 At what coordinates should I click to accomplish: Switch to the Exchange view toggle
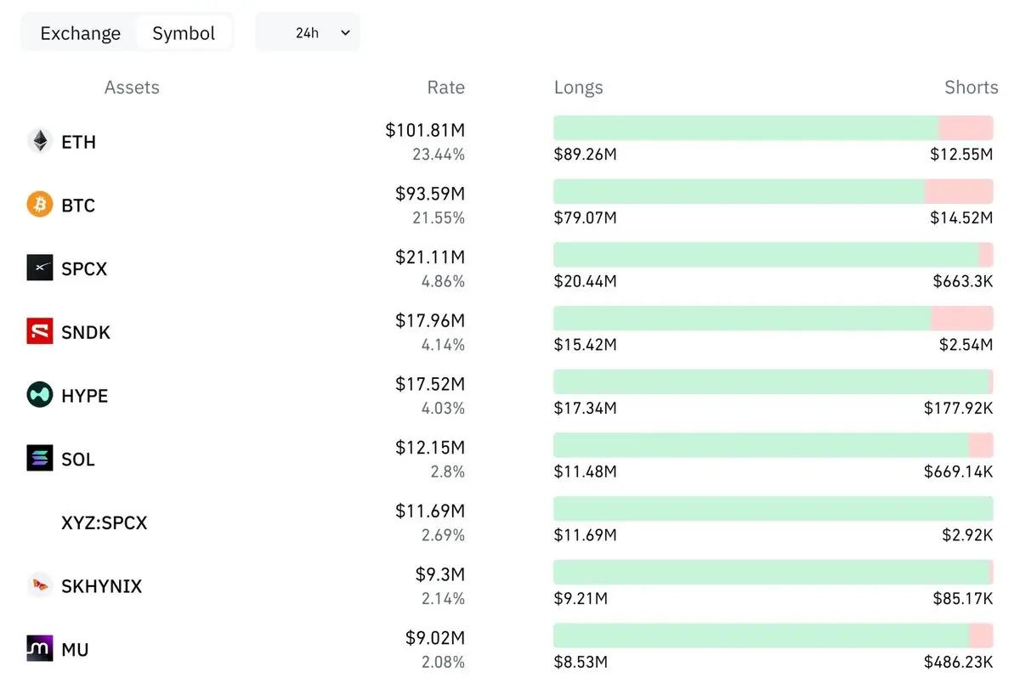81,33
